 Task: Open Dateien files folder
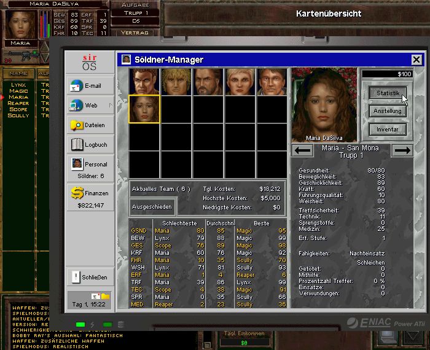coord(90,125)
